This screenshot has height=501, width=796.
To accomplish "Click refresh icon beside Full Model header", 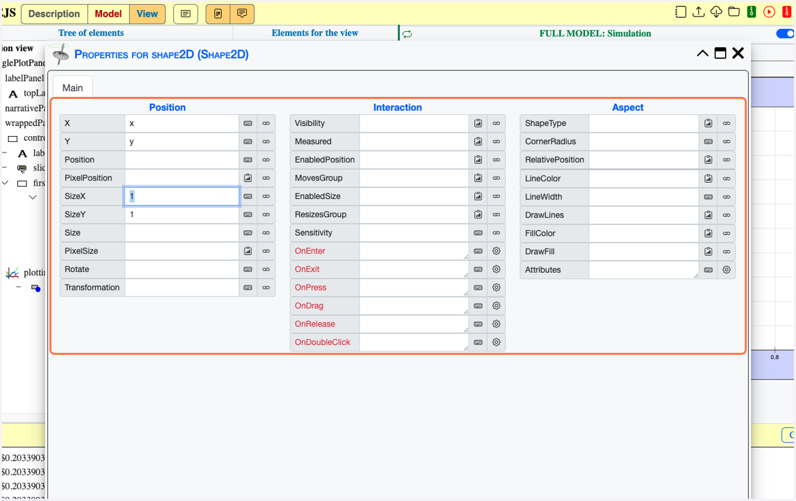I will point(407,34).
